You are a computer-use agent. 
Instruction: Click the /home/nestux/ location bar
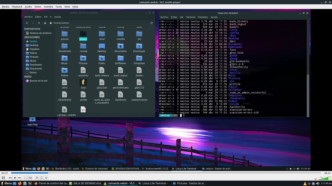(x=99, y=23)
